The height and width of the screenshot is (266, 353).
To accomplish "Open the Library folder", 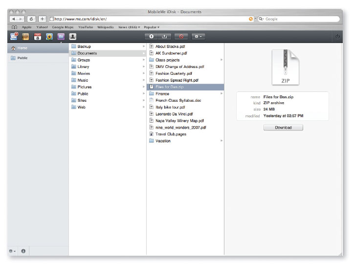I will 108,66.
